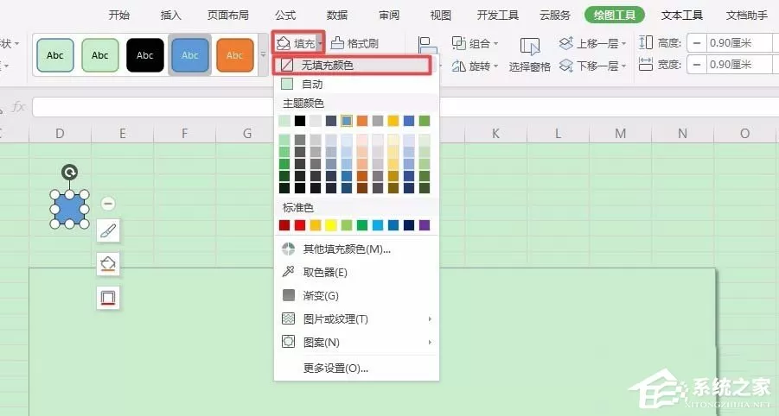The width and height of the screenshot is (779, 416).
Task: Decrease the 宽度 width value
Action: pyautogui.click(x=697, y=65)
